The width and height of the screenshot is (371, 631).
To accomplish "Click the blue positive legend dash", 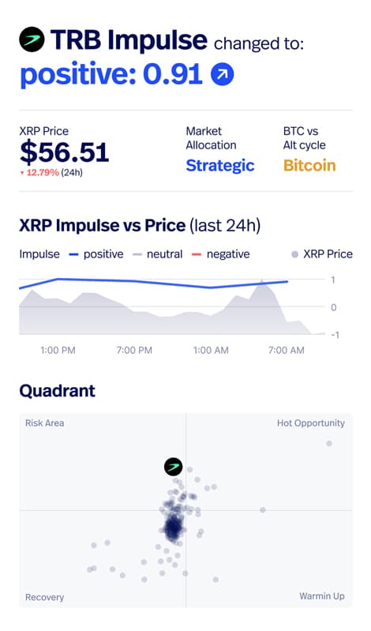I will (x=73, y=254).
